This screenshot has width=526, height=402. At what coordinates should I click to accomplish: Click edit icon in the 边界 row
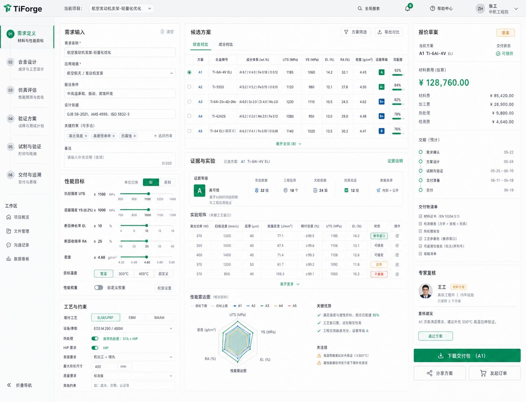click(397, 264)
